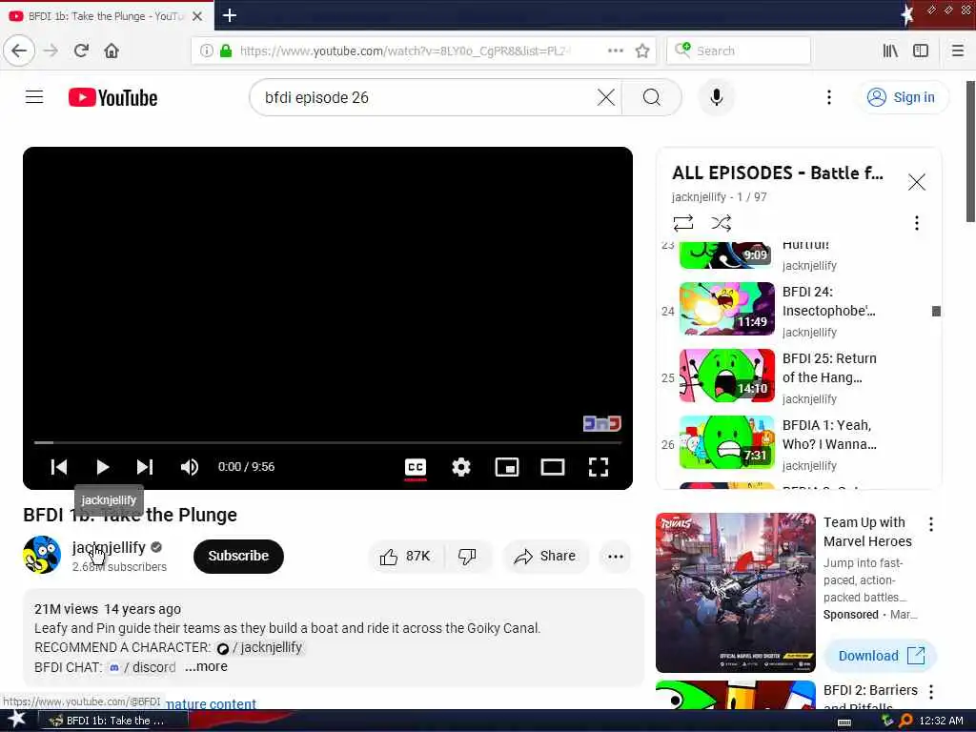Open the browser application menu
The image size is (976, 732).
(x=958, y=51)
